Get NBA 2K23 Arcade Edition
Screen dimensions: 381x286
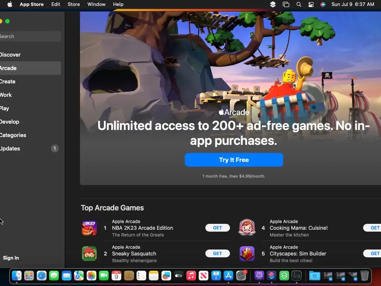click(x=217, y=228)
